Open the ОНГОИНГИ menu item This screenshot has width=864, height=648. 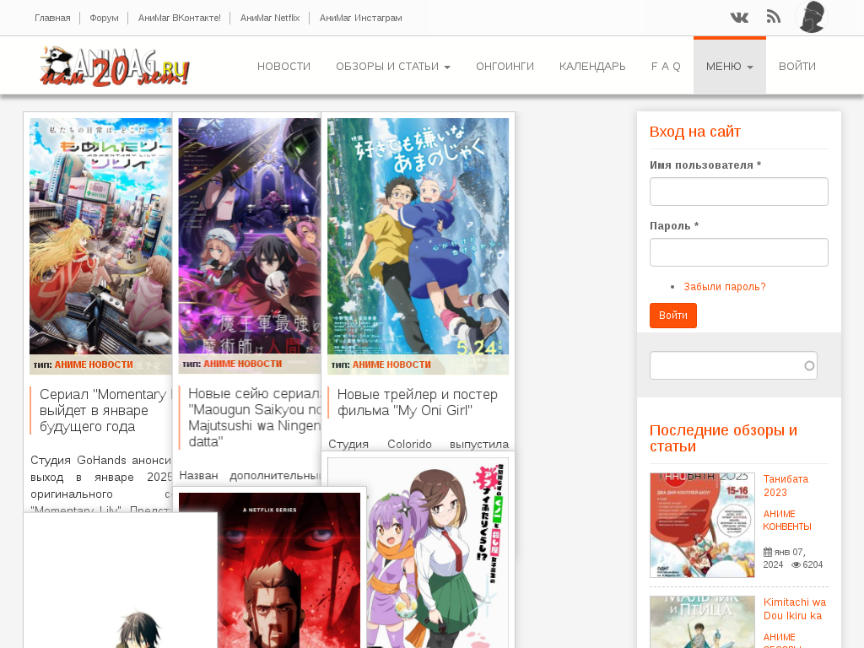[x=505, y=66]
